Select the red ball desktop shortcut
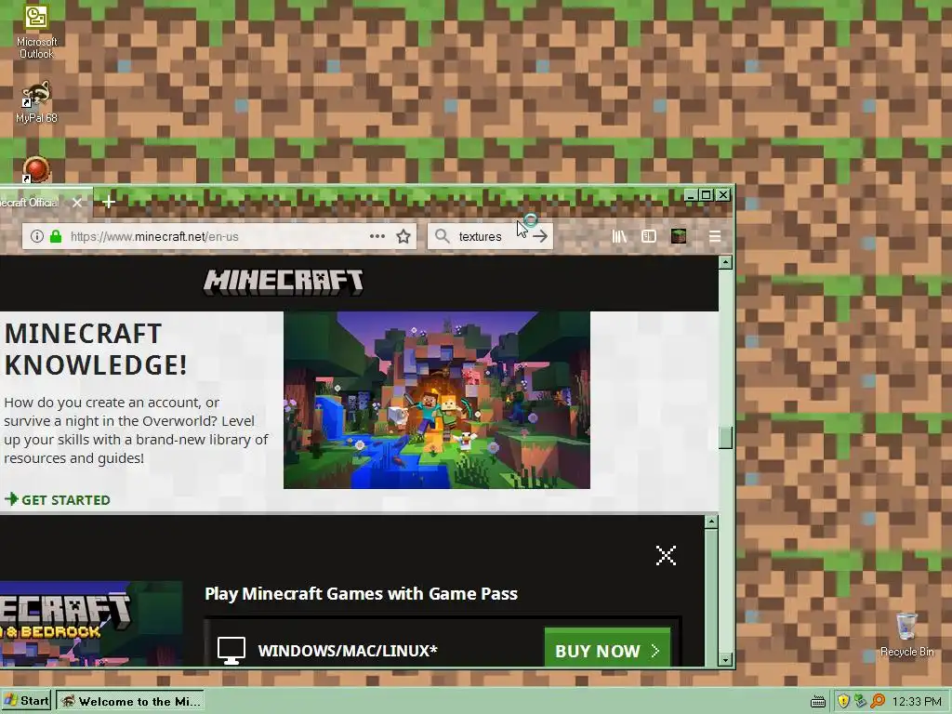The image size is (952, 714). [36, 169]
